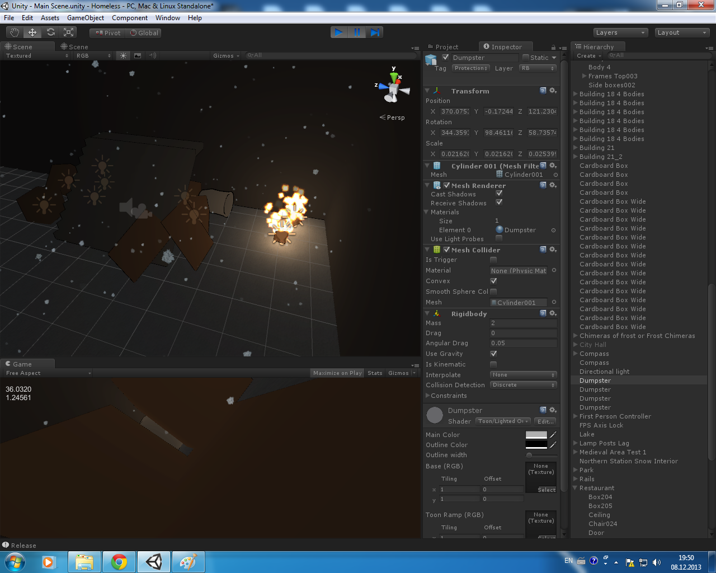Toggle Use Light Probes checkbox
The width and height of the screenshot is (716, 573).
click(x=499, y=238)
